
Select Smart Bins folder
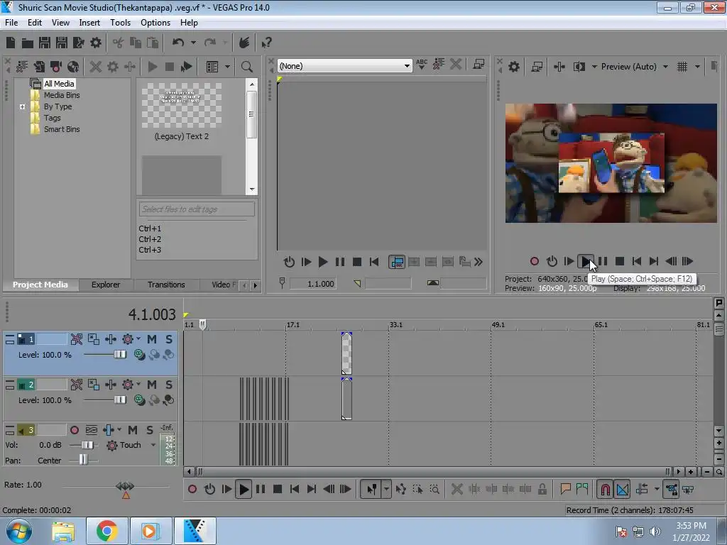click(x=62, y=129)
